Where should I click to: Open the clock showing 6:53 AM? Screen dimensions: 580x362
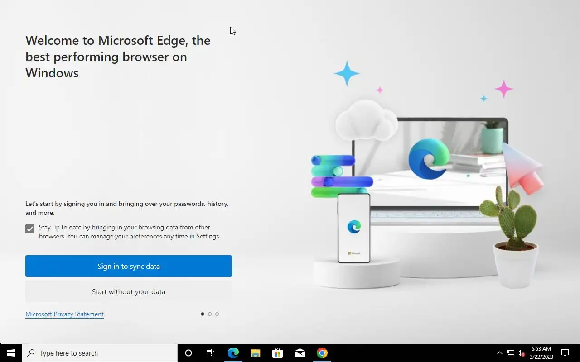[541, 353]
